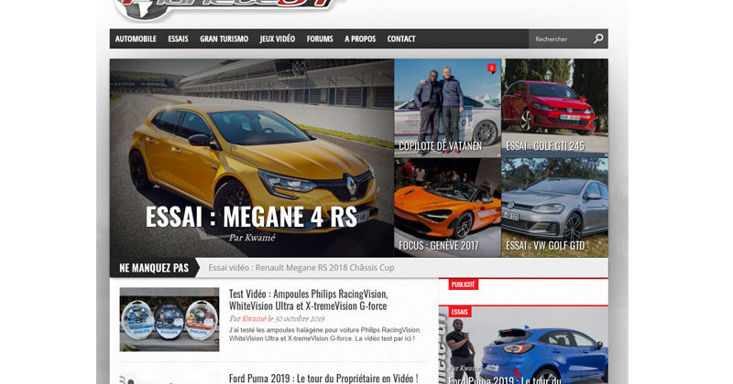Open the blue Ford Puma sidebar image
This screenshot has width=733, height=384.
click(x=523, y=346)
